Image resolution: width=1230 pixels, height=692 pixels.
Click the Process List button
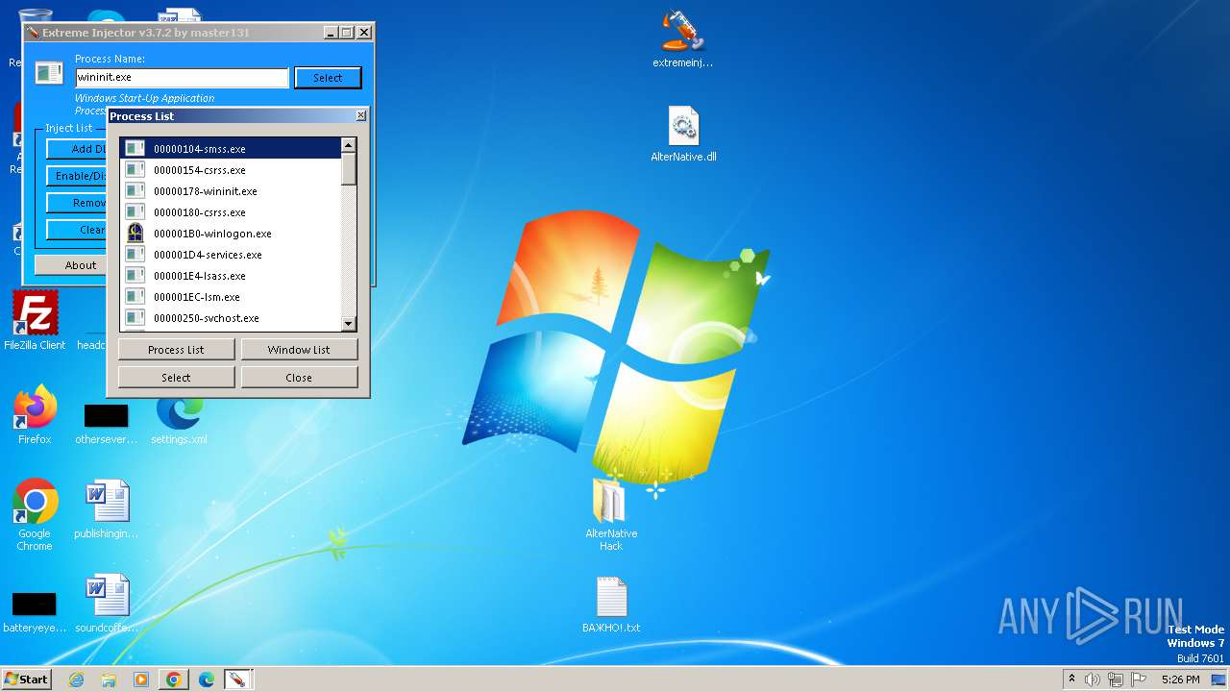[176, 350]
